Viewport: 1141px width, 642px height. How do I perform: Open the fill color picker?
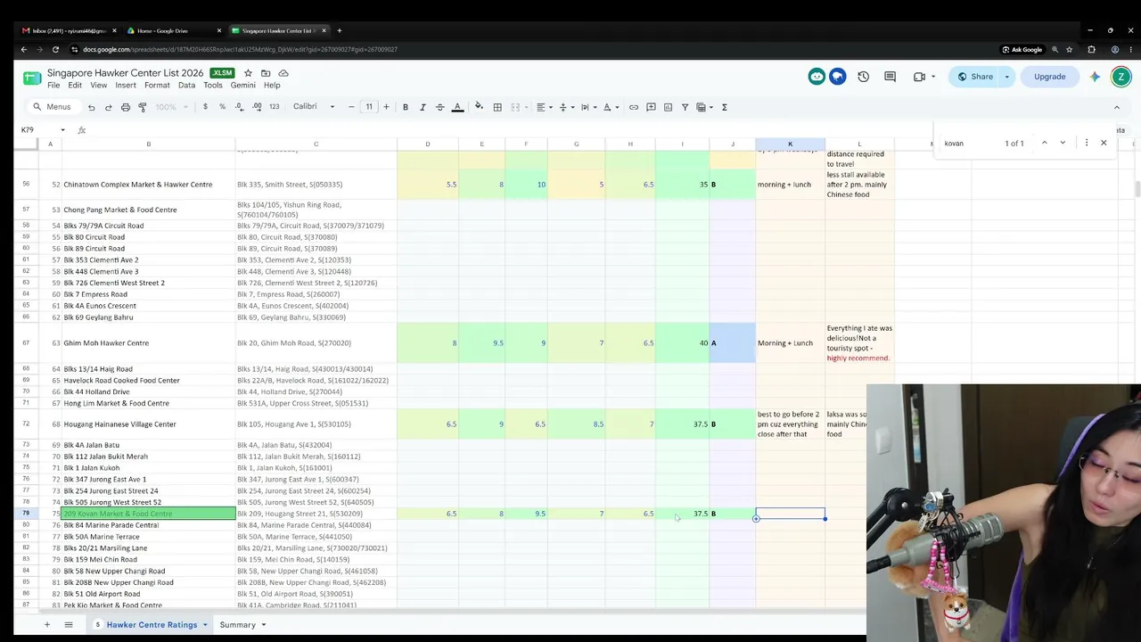coord(479,107)
